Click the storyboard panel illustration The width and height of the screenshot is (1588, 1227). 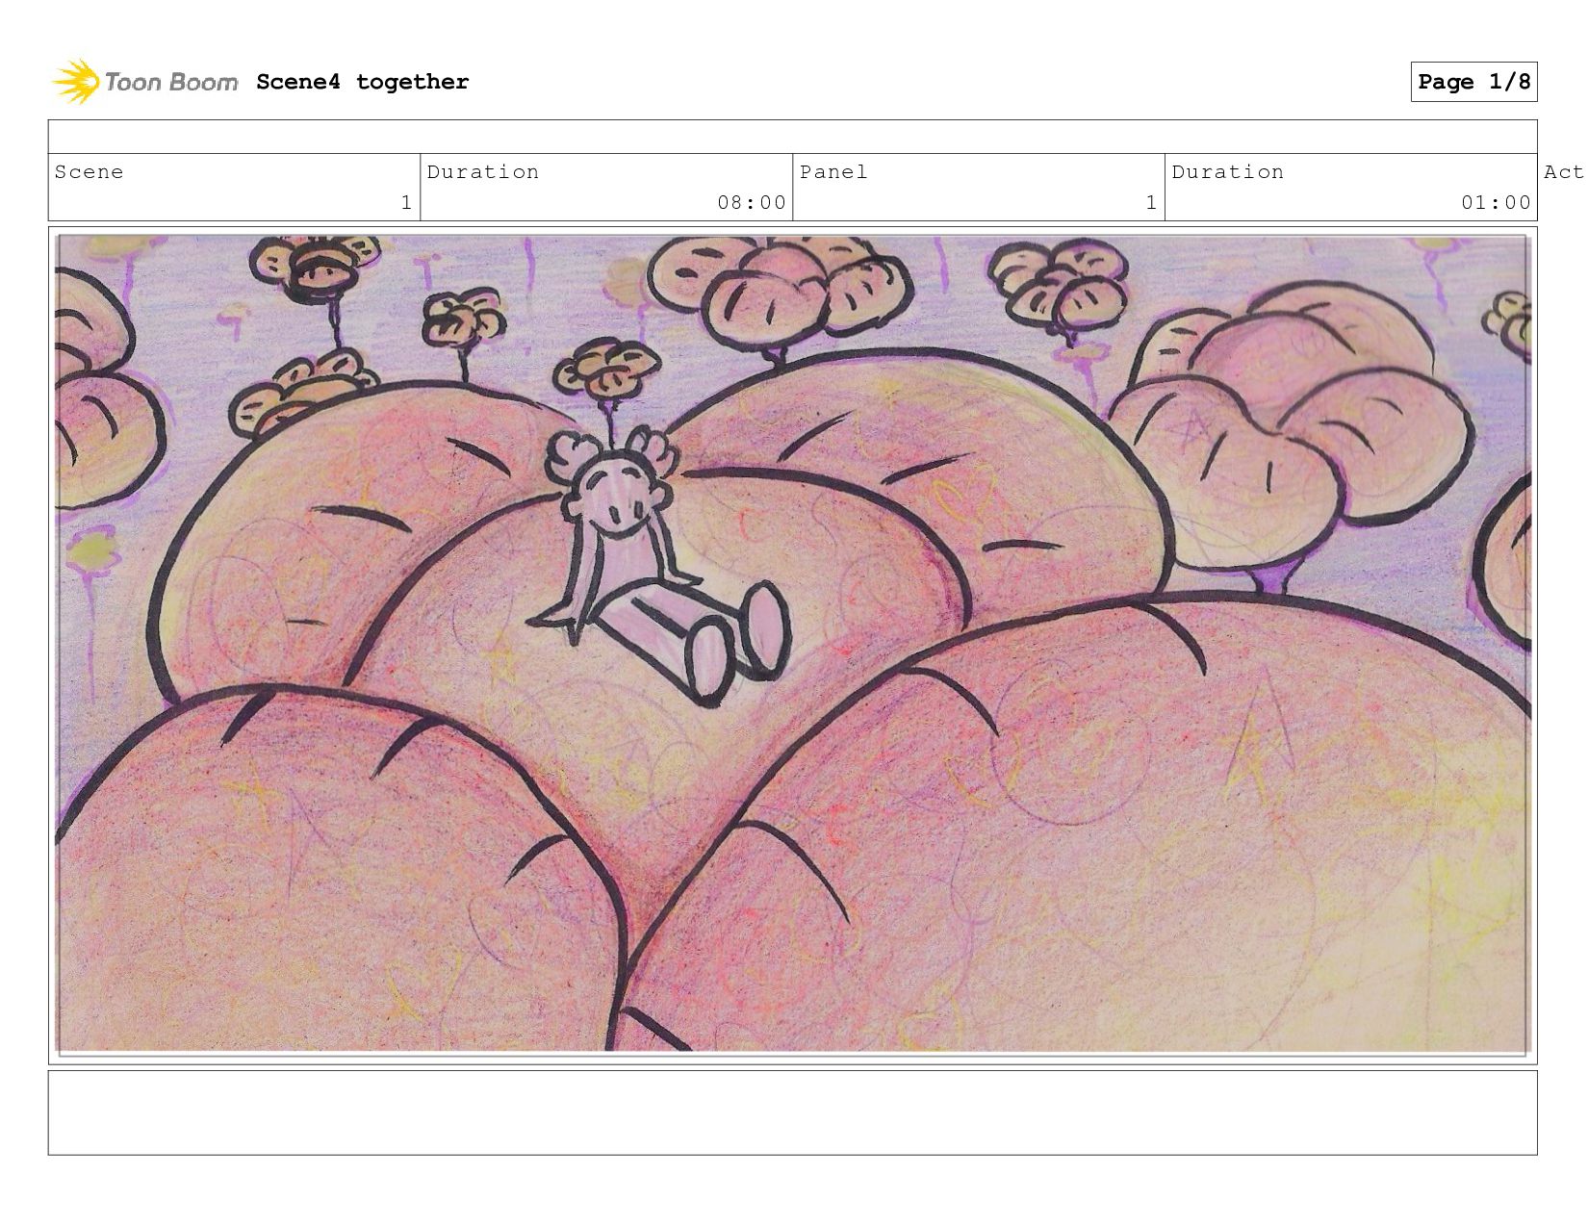tap(792, 644)
